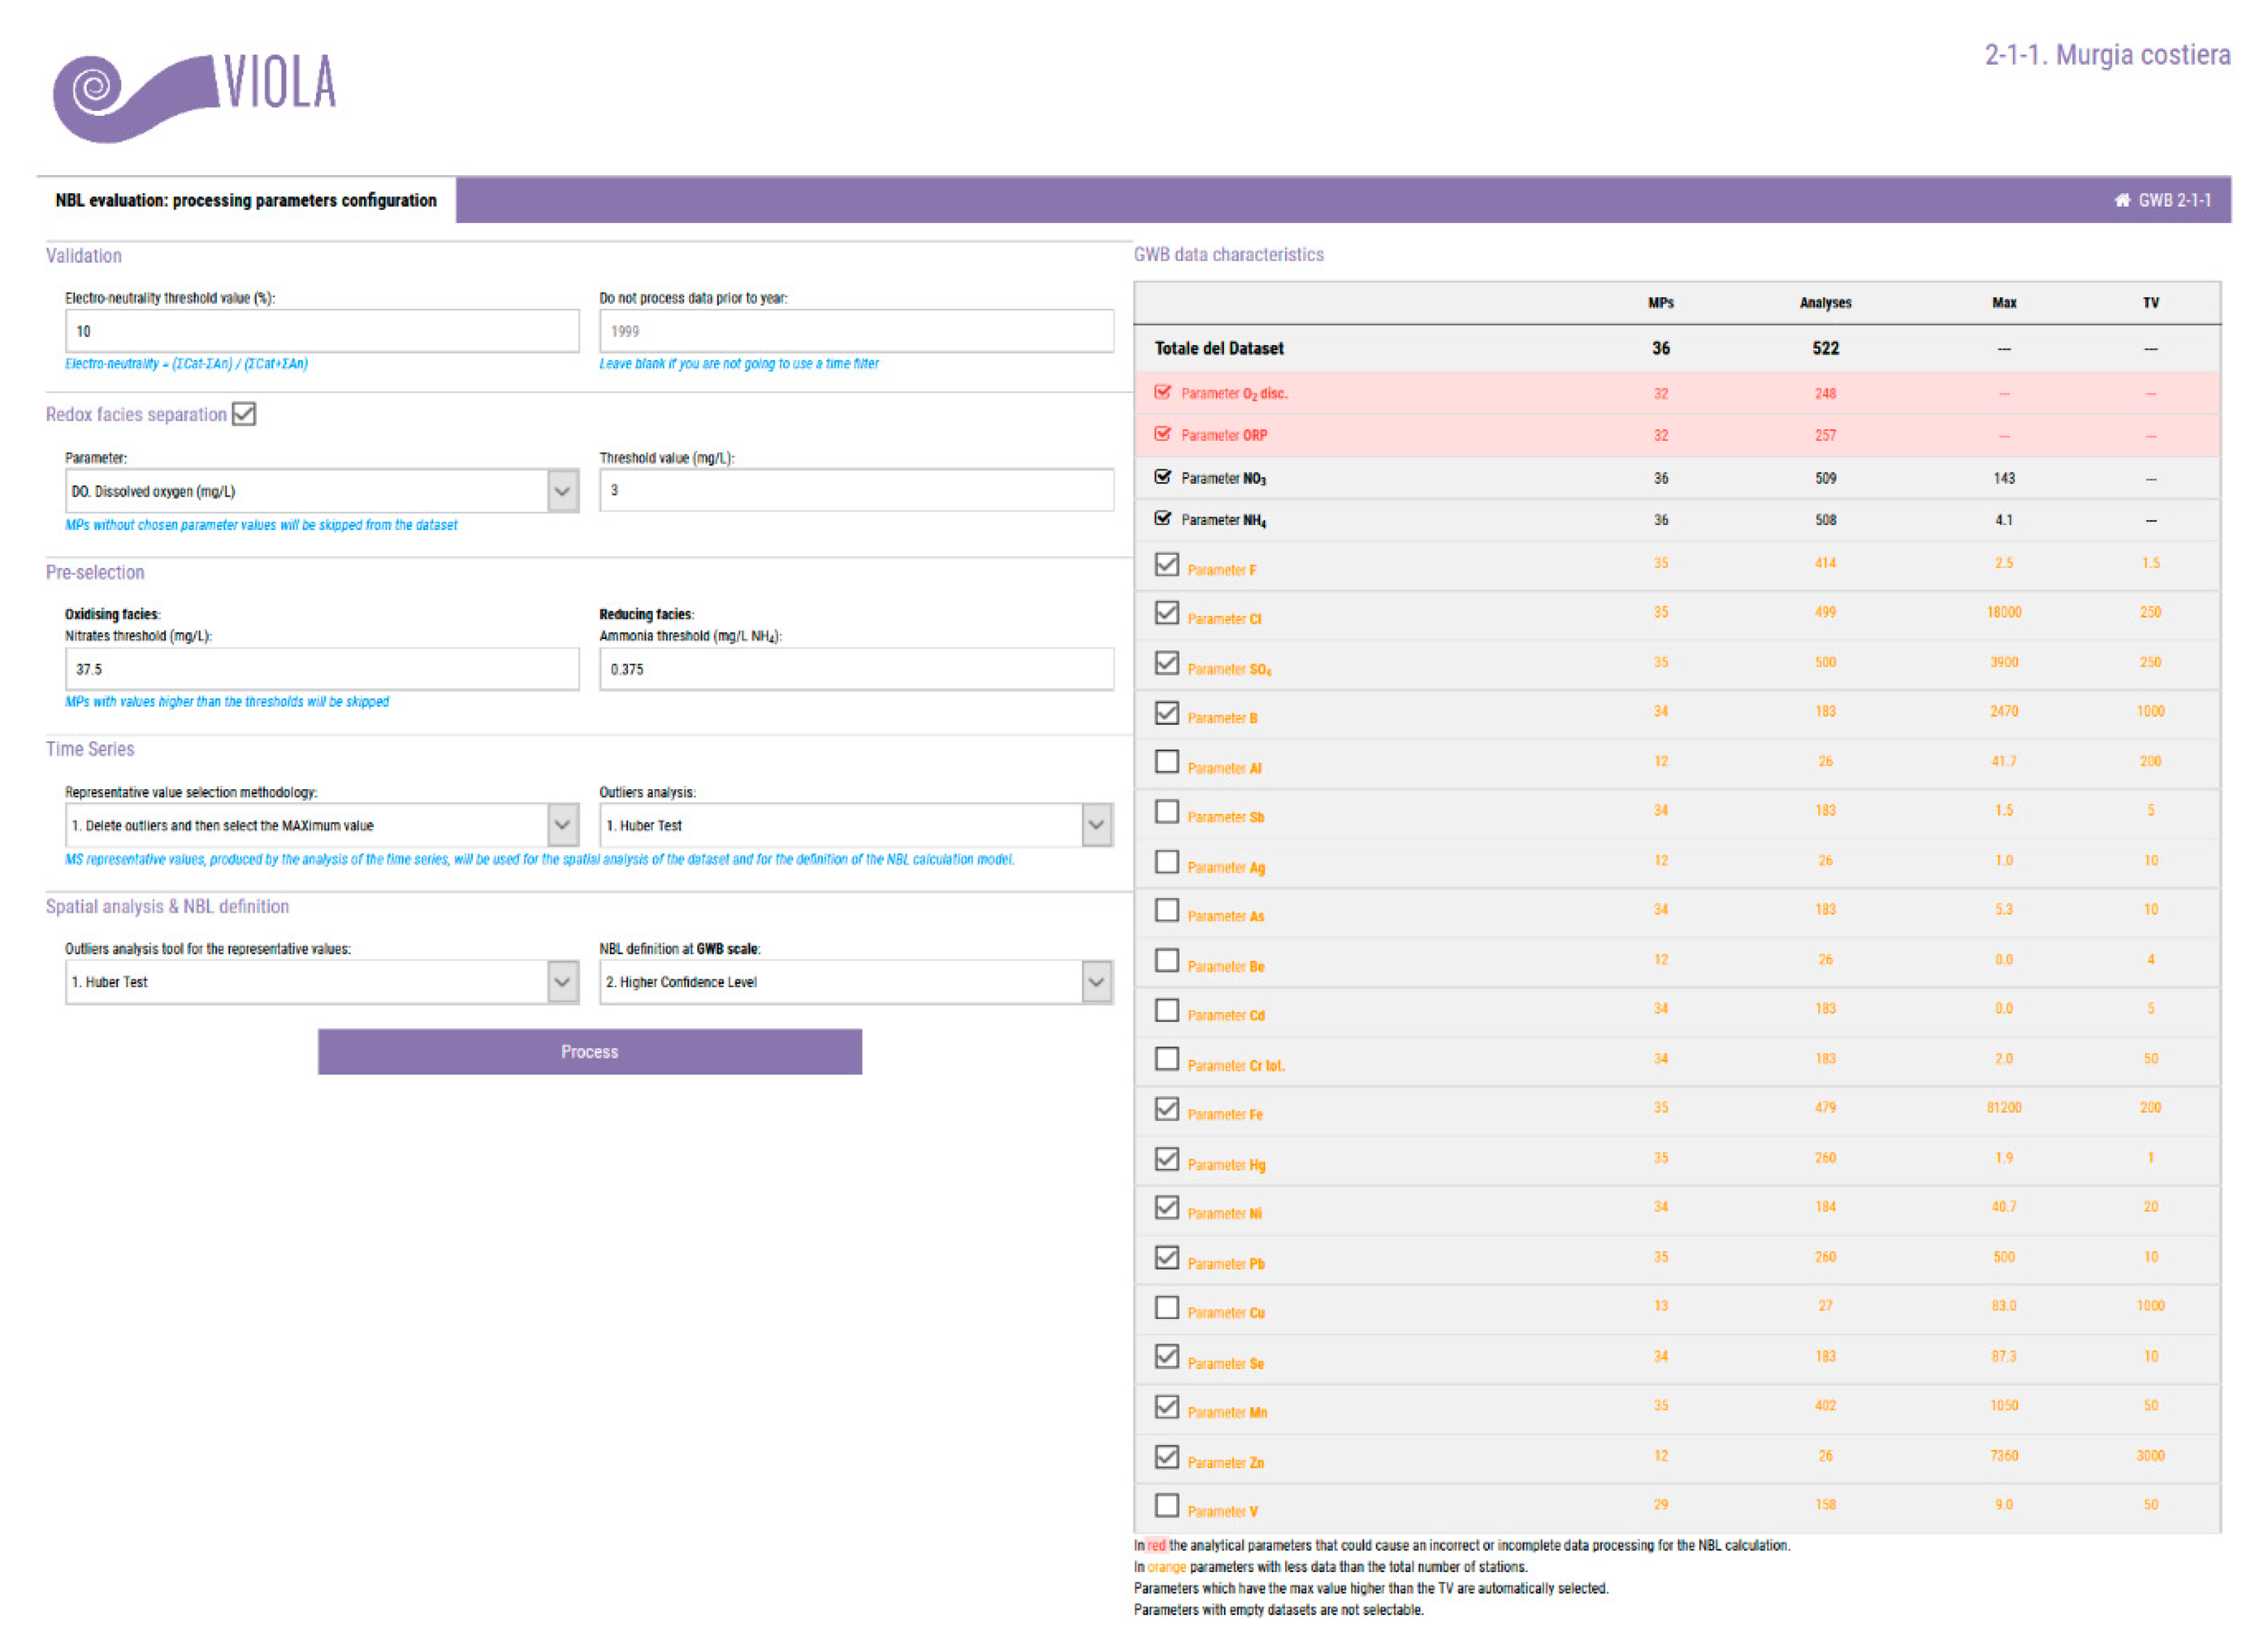
Task: Open the NBL definition at GWB scale dropdown
Action: [1096, 982]
